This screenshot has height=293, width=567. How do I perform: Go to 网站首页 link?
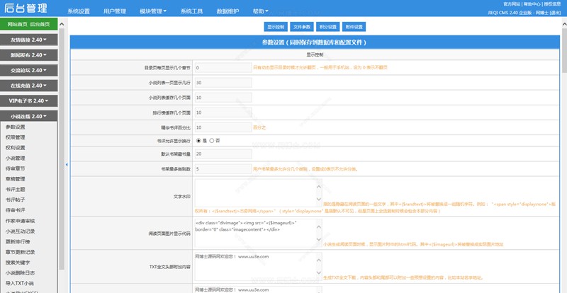tap(17, 24)
